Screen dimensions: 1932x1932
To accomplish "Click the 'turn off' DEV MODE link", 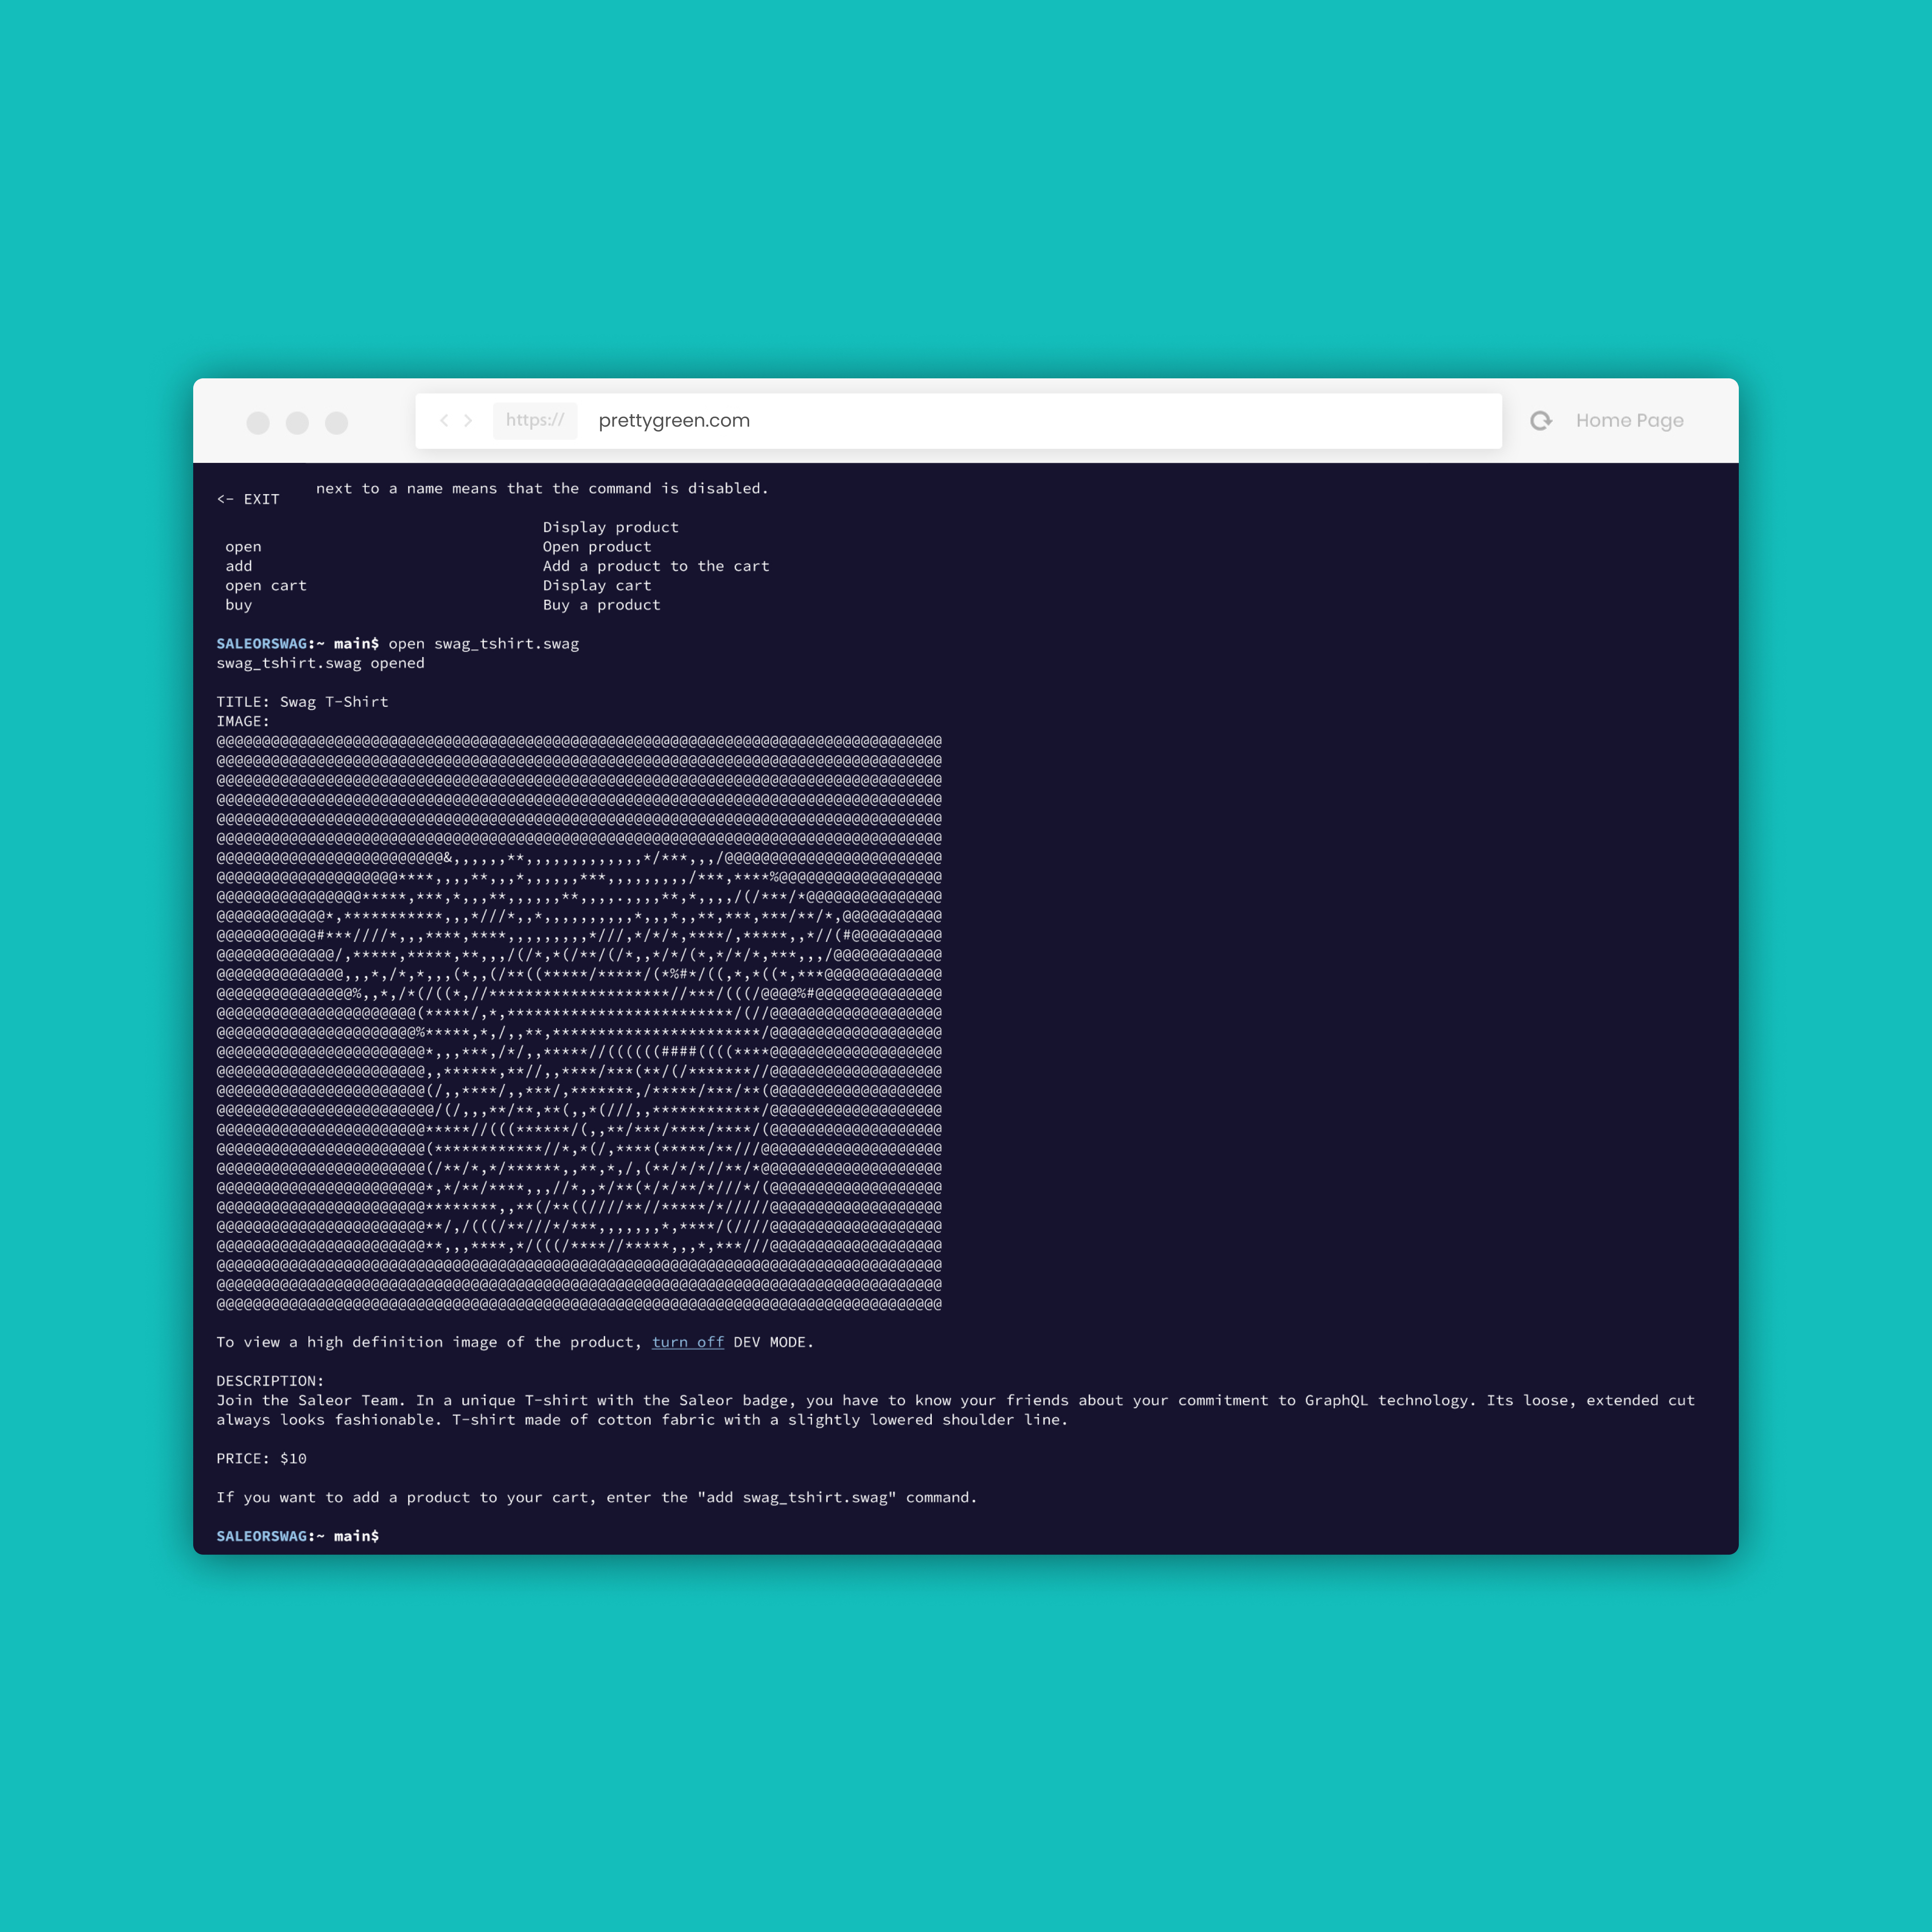I will pos(687,1342).
